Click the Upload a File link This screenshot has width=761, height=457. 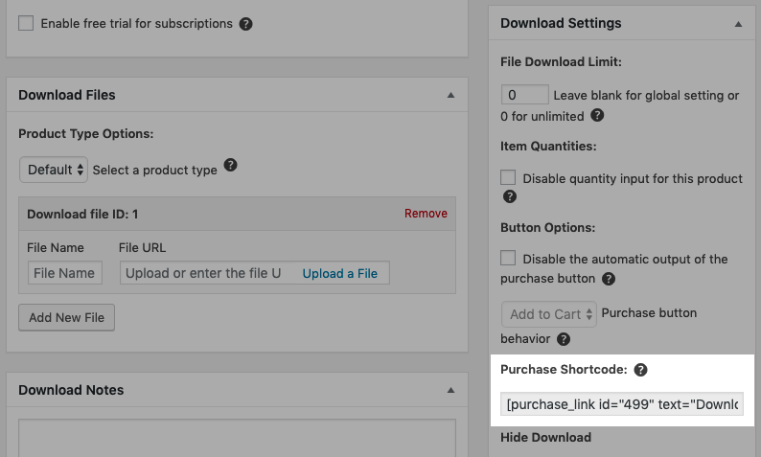point(339,273)
